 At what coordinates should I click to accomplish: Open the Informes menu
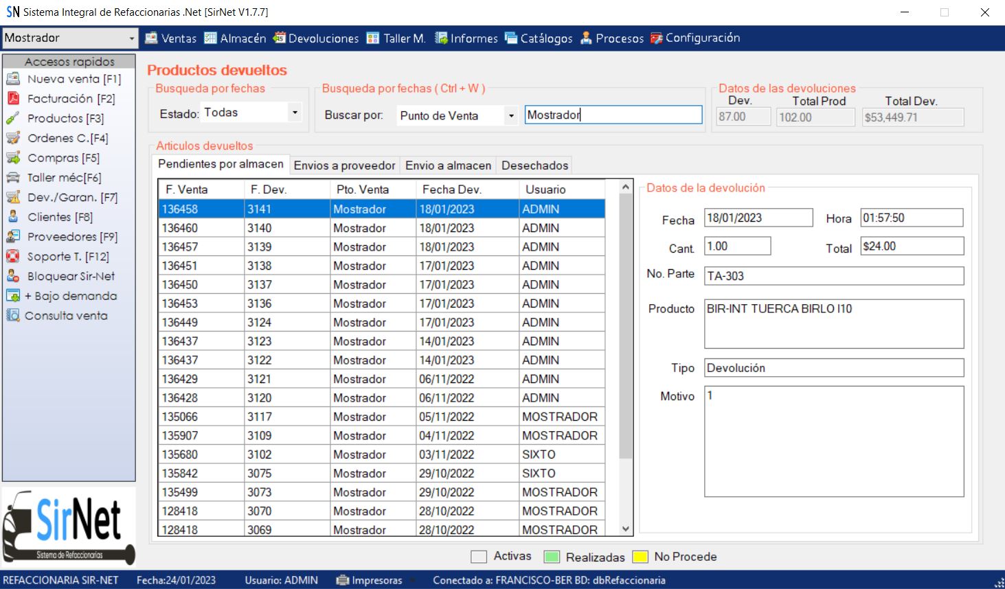tap(466, 38)
